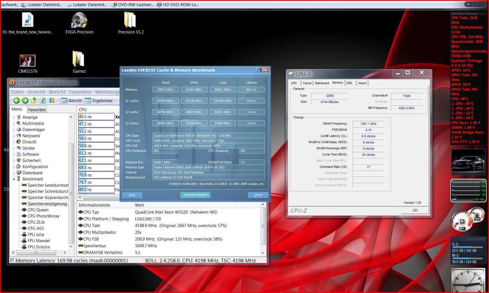Viewport: 489px width, 293px height.
Task: Expand the Software tree node
Action: pos(14,154)
